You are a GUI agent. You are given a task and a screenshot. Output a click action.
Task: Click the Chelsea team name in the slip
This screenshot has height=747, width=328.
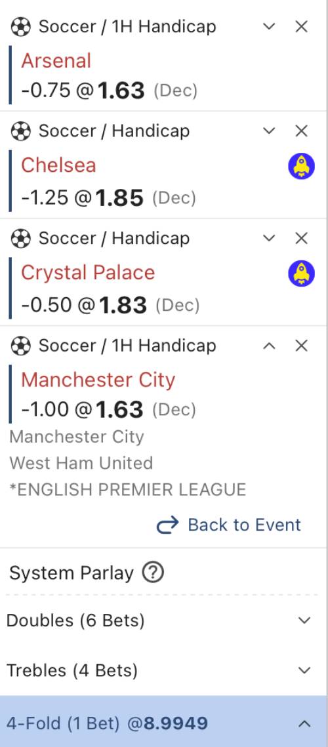(x=58, y=165)
